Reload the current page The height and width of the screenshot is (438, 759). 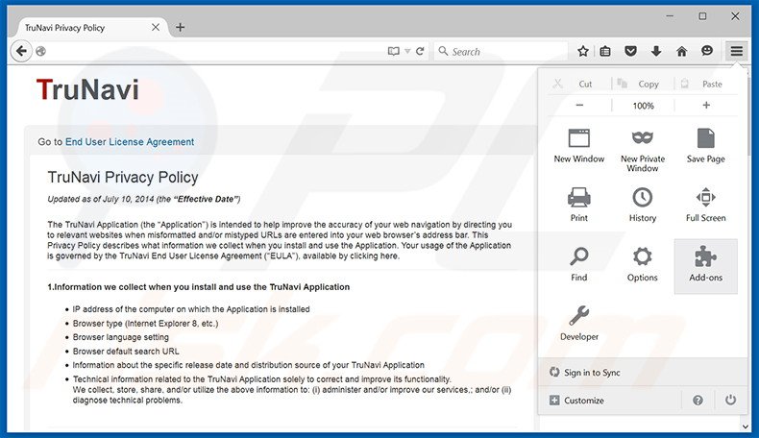pyautogui.click(x=420, y=51)
